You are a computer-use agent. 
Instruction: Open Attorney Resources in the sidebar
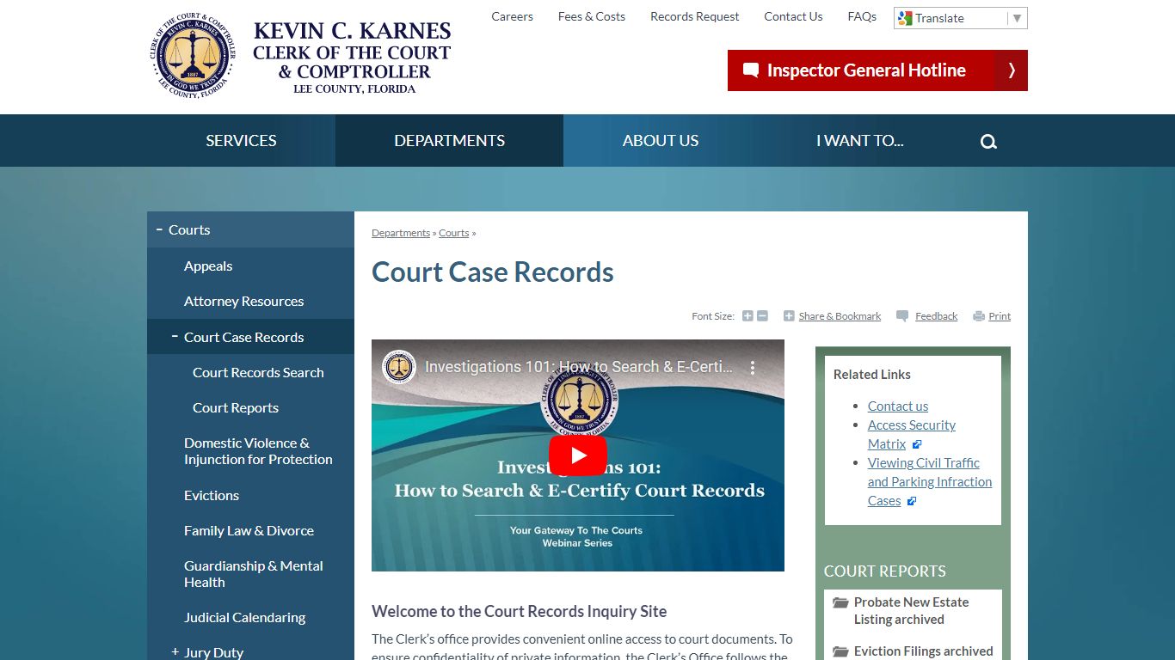243,301
